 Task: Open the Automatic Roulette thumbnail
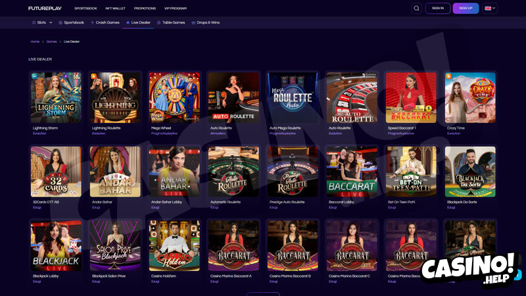click(233, 172)
